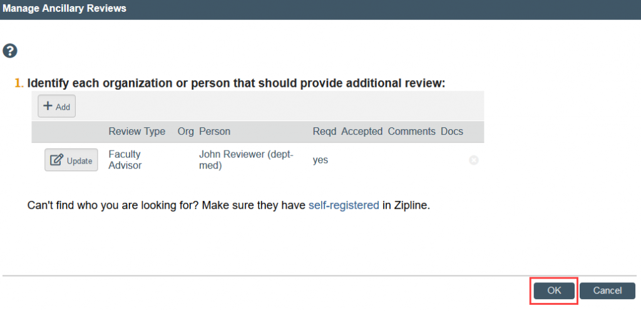641x311 pixels.
Task: Select the Reqd column header
Action: pos(325,132)
